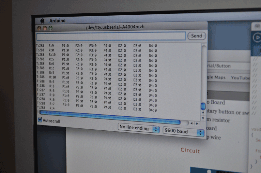The width and height of the screenshot is (261, 173).
Task: Click 'o Board' text in browser page
Action: (216, 102)
